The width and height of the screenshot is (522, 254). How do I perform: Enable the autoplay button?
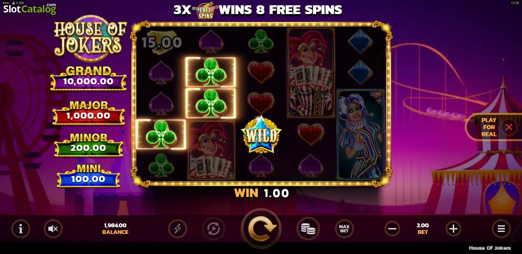(213, 229)
